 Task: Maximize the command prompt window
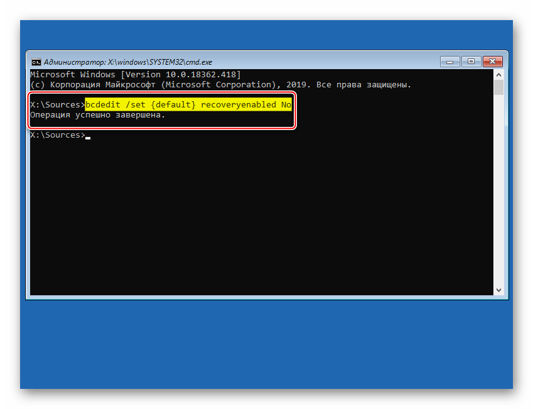click(470, 62)
